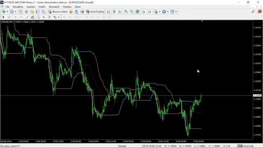Expand the Periods dropdown arrow
Image resolution: width=263 pixels, height=148 pixels.
168,12
